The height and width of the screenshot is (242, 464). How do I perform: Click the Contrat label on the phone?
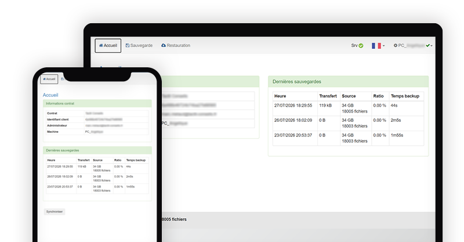click(x=52, y=113)
